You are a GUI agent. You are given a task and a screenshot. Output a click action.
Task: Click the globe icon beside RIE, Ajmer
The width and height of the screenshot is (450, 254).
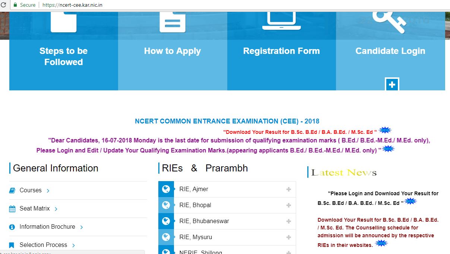pyautogui.click(x=166, y=189)
